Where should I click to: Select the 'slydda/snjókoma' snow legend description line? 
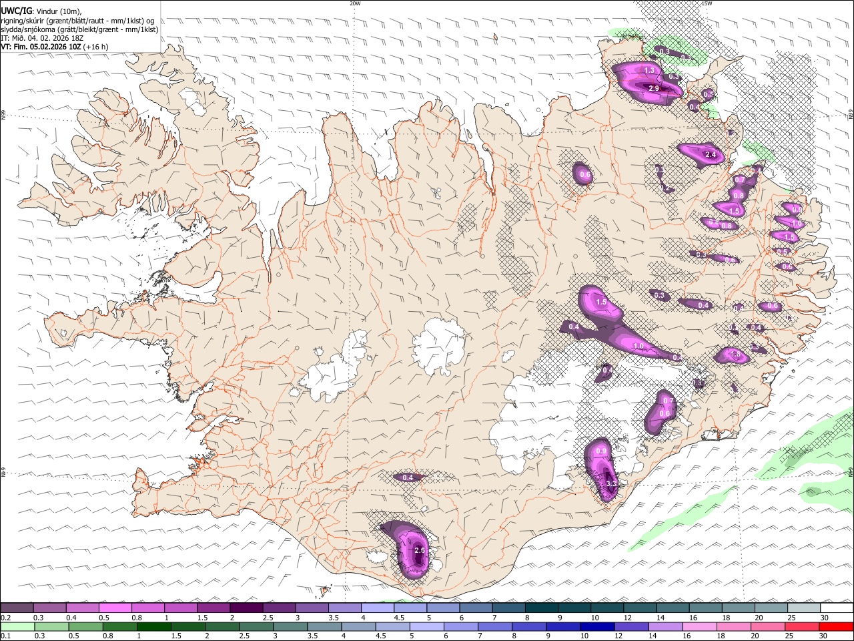point(79,29)
